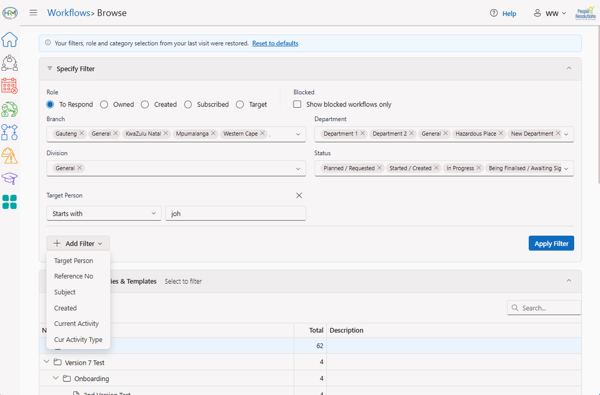Screen dimensions: 600x395
Task: Select the Owned role radio button
Action: click(x=104, y=104)
